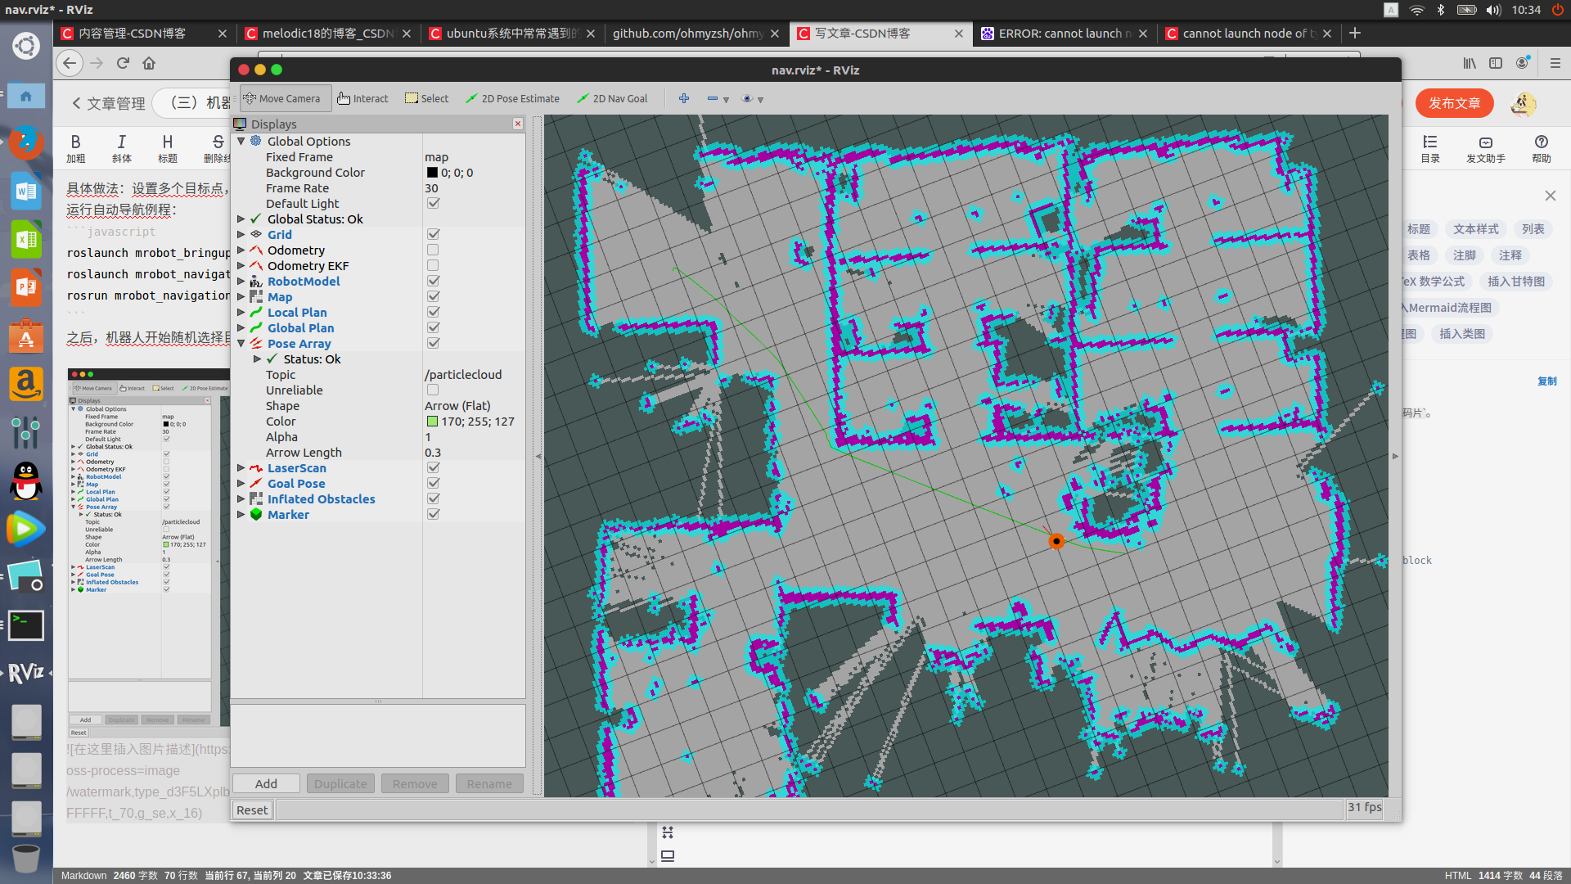This screenshot has height=884, width=1571.
Task: Toggle the Local Plan checkbox
Action: 433,312
